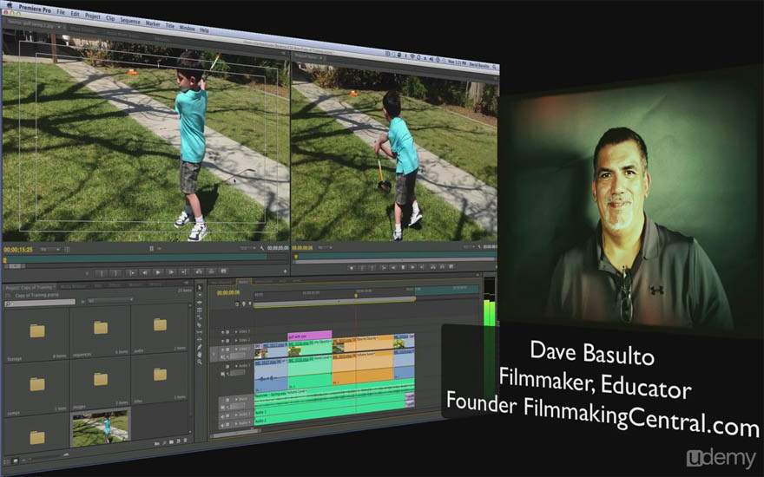Open the Apple menu
Screen dimensions: 764x477
pos(10,5)
